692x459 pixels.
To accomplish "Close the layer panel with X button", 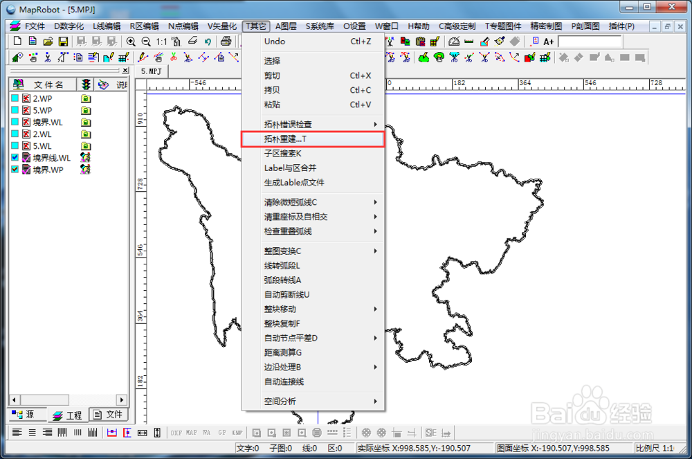I will click(125, 71).
